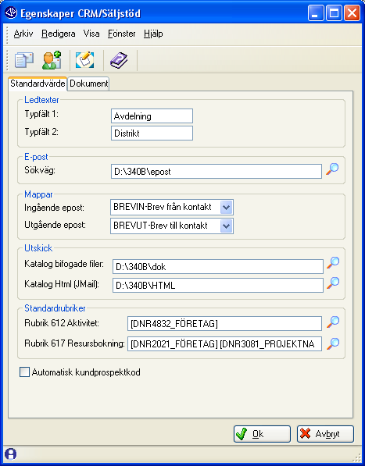Viewport: 365px width, 466px height.
Task: Click the field containing D:\340B\HTML
Action: pyautogui.click(x=218, y=286)
